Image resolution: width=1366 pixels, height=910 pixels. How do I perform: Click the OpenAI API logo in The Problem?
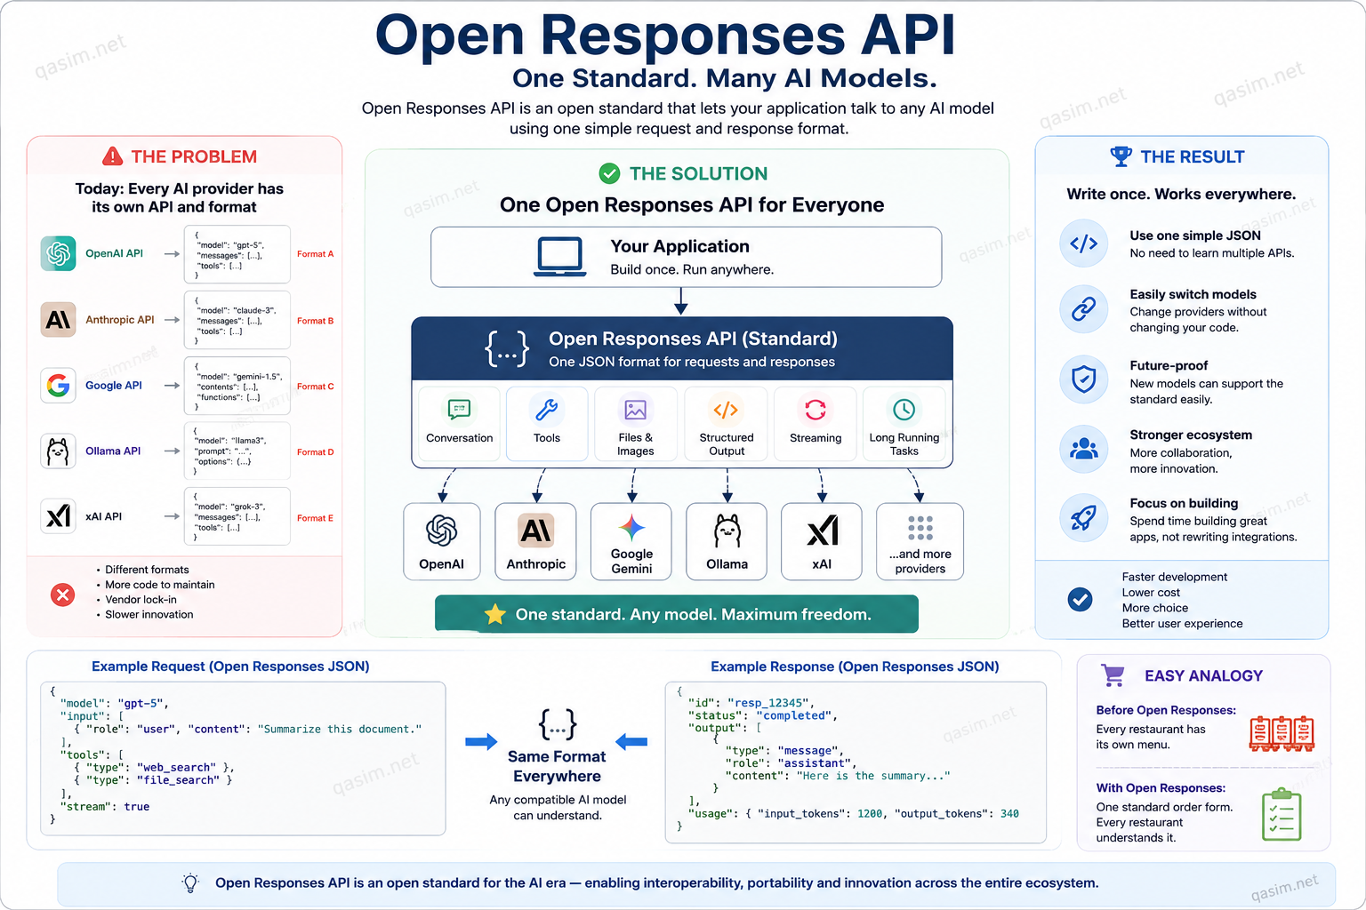click(x=59, y=253)
